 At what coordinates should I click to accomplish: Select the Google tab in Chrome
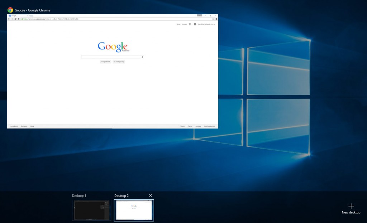click(15, 16)
